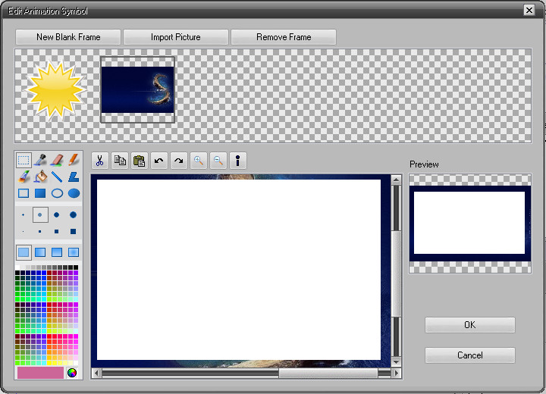The image size is (546, 394).
Task: Click the vertical scrollbar thumb
Action: 396,274
